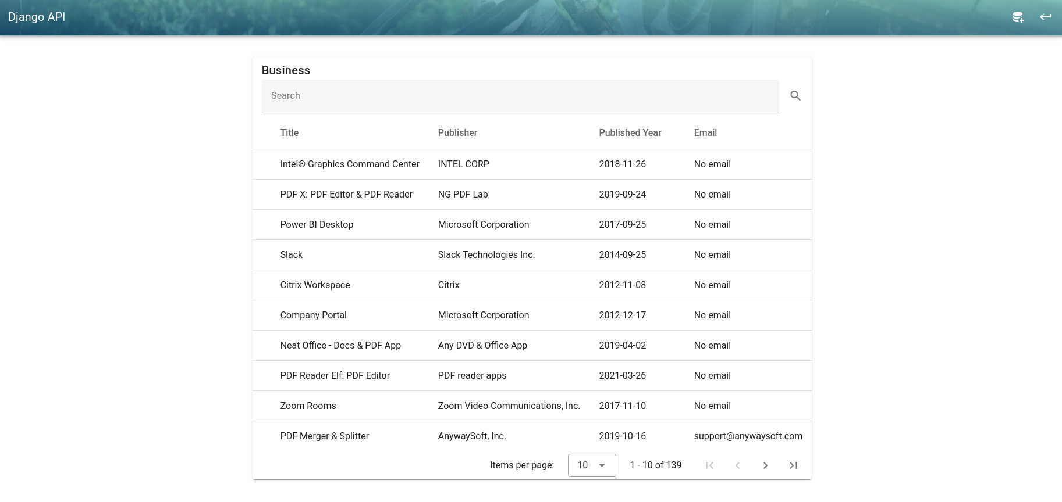Click the Title column header
This screenshot has width=1062, height=502.
(289, 133)
